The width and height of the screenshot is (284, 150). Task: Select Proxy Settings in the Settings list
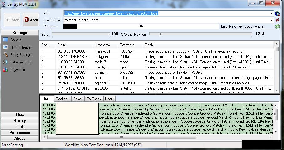pyautogui.click(x=21, y=55)
